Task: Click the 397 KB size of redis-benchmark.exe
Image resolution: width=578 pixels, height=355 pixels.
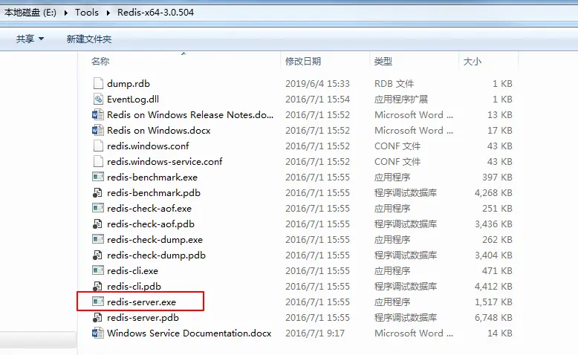Action: coord(497,177)
